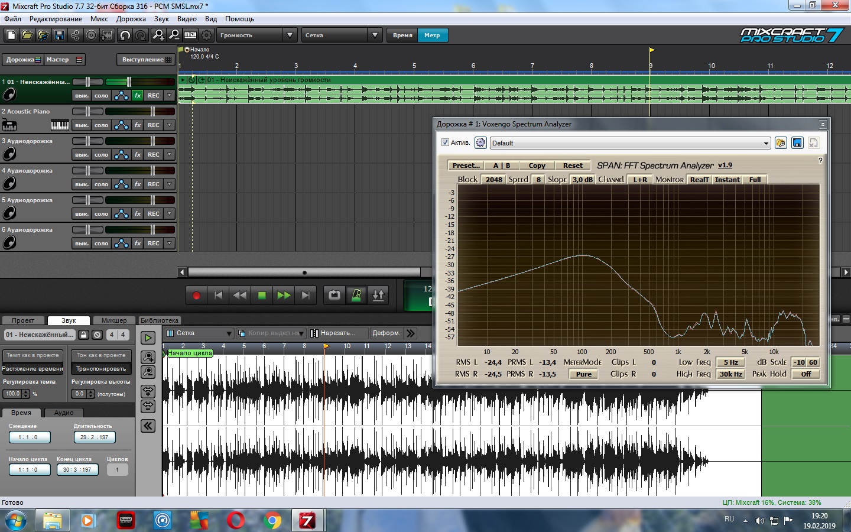Click the mix down to audio file icon

coord(107,35)
